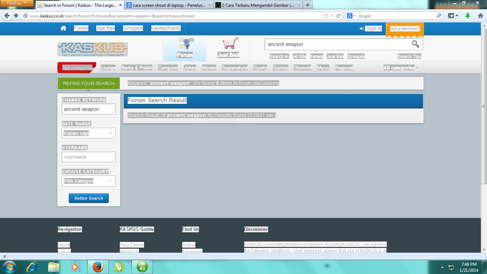Click the magnifier search icon beside ancient weapon
The image size is (487, 274).
point(415,44)
